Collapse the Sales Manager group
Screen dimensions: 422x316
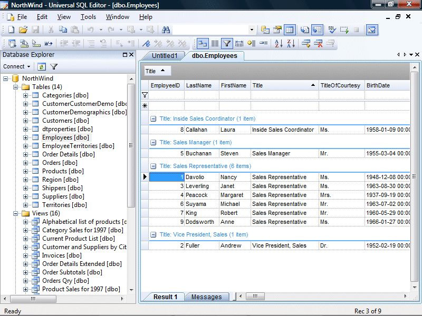[153, 142]
